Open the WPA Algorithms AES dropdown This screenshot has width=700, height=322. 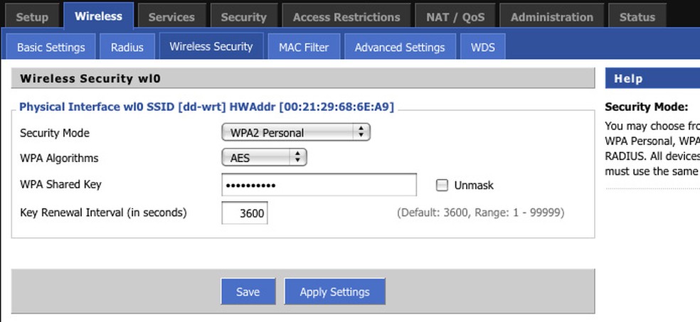click(x=264, y=158)
